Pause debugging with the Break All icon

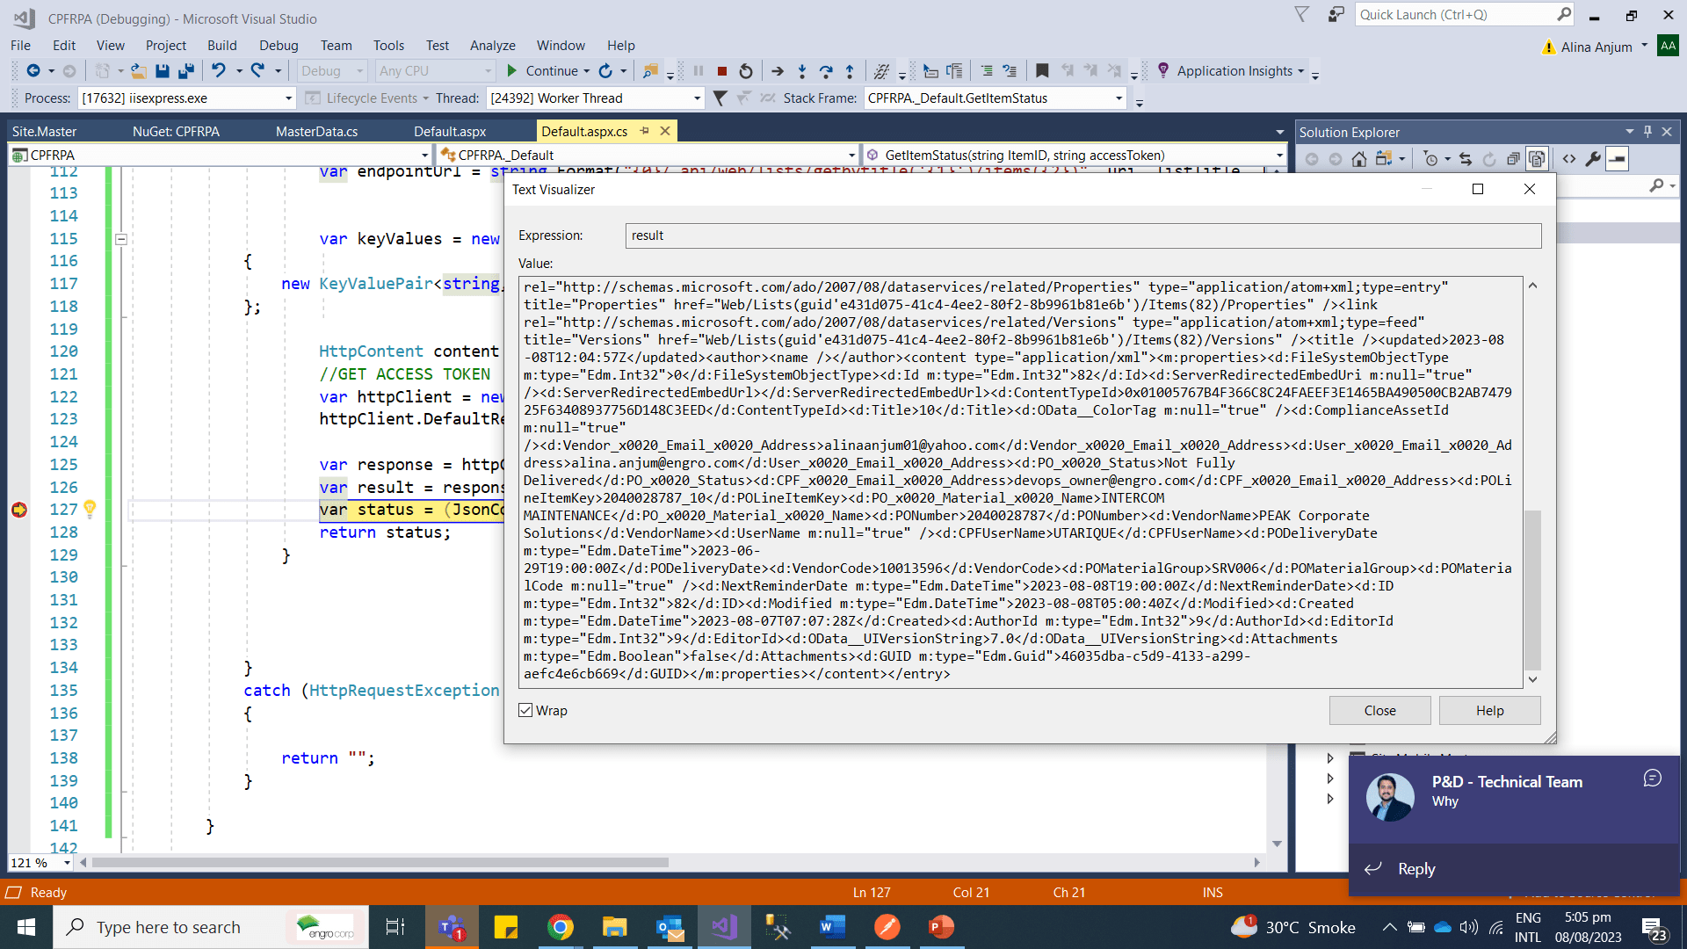(697, 71)
